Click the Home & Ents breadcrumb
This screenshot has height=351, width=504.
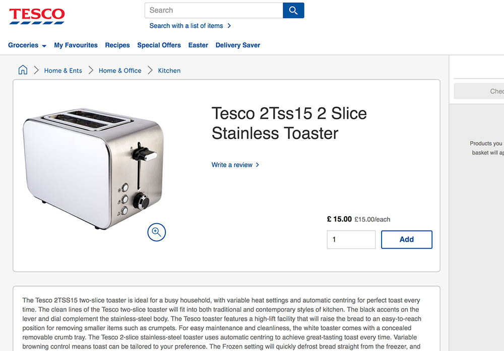click(x=63, y=71)
